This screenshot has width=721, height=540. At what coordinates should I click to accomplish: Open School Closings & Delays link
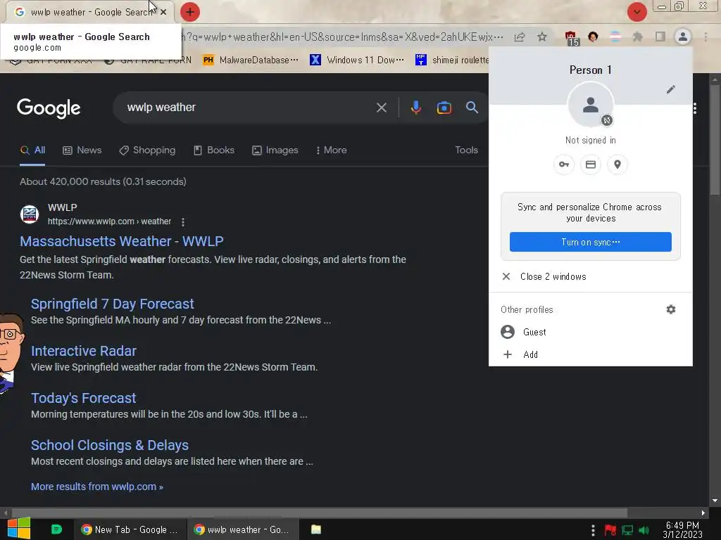point(109,445)
